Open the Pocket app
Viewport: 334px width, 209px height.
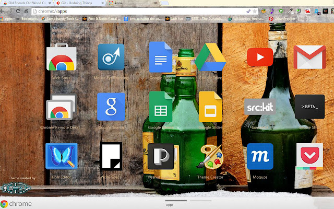(x=309, y=156)
